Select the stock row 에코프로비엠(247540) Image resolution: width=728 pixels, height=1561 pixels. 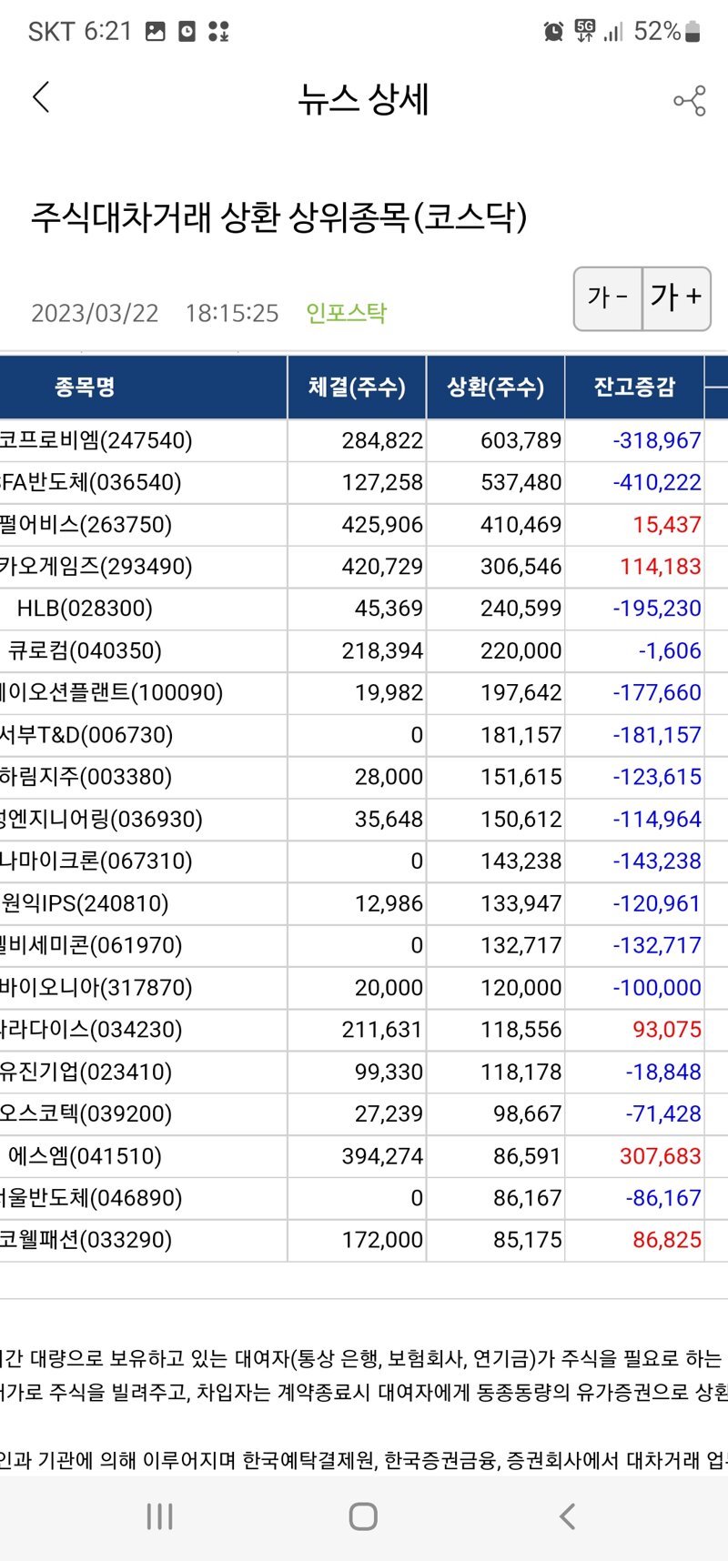[364, 440]
